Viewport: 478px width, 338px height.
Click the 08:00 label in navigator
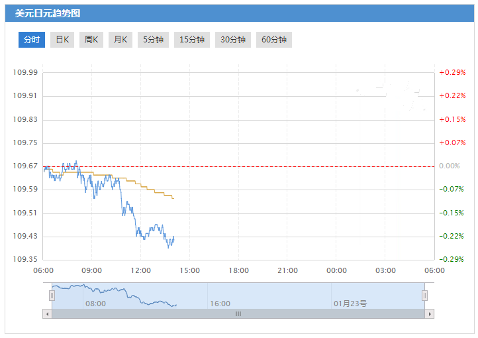click(95, 304)
